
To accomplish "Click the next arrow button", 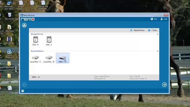I will [164, 85].
